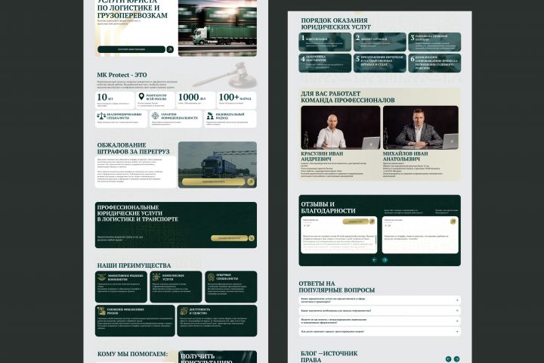The height and width of the screenshot is (363, 544).
Task: Click the blue truck photo thumbnail
Action: pyautogui.click(x=218, y=165)
